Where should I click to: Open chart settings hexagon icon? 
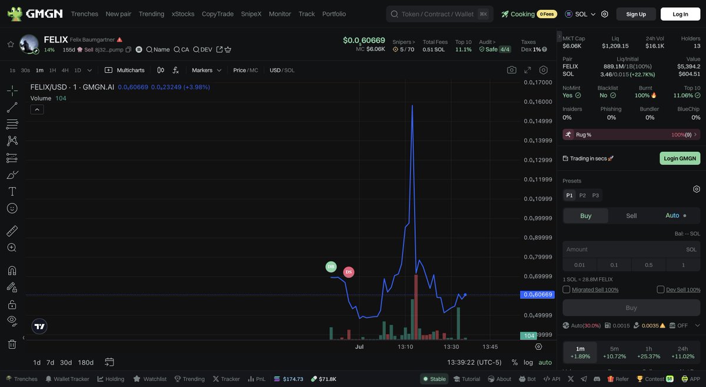(544, 70)
